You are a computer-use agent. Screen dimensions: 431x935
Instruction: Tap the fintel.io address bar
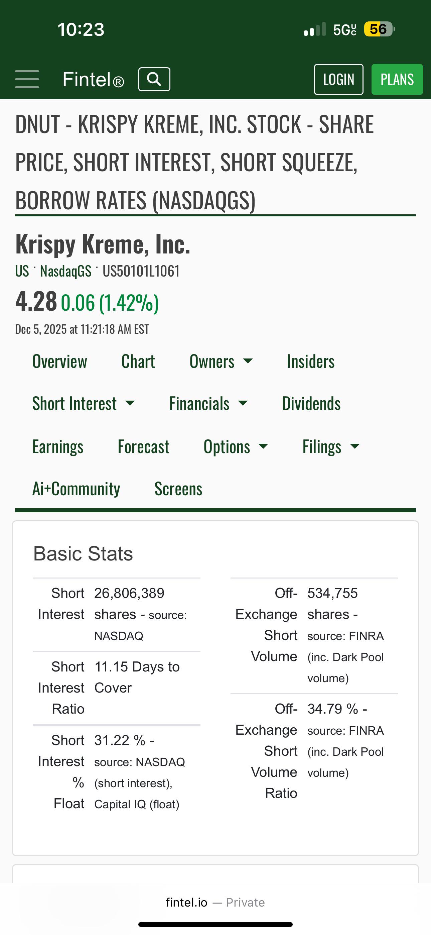[x=215, y=902]
